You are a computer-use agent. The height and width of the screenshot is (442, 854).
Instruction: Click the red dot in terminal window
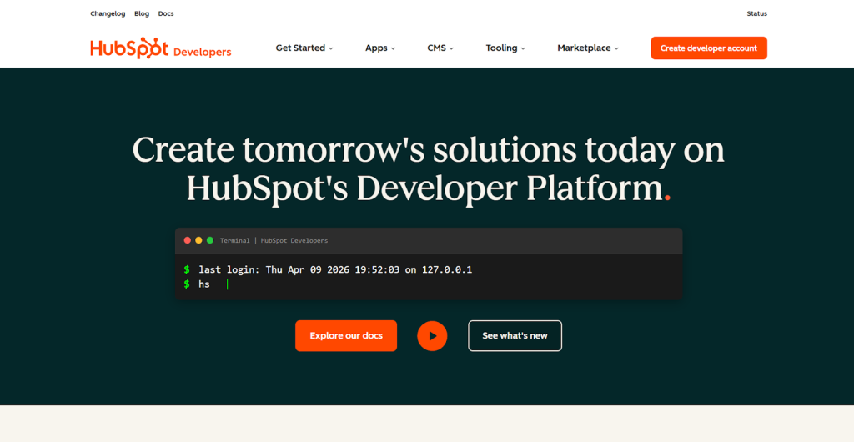pos(188,240)
